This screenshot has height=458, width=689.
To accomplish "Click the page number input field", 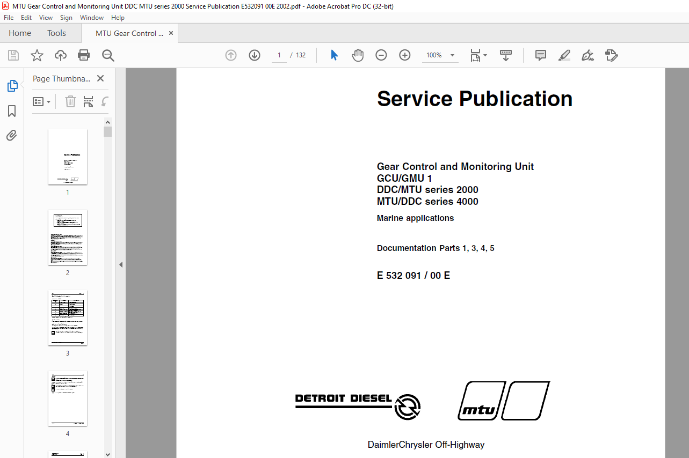I will coord(279,55).
